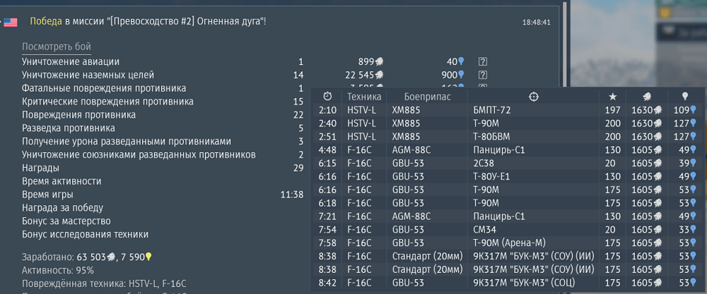Click the clock icon column header
Screen dimensions: 707x294
coord(328,96)
